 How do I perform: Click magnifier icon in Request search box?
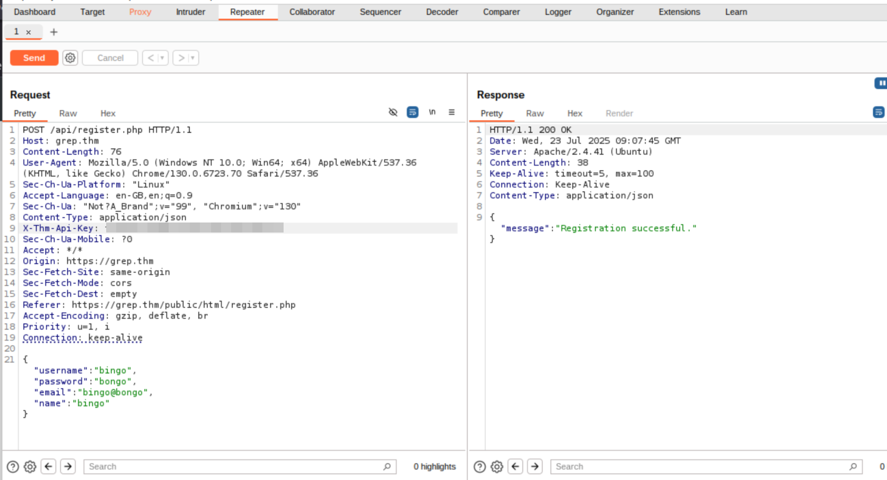coord(387,466)
